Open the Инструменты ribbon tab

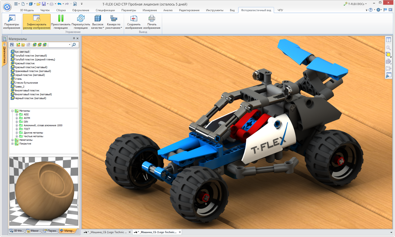pyautogui.click(x=215, y=10)
